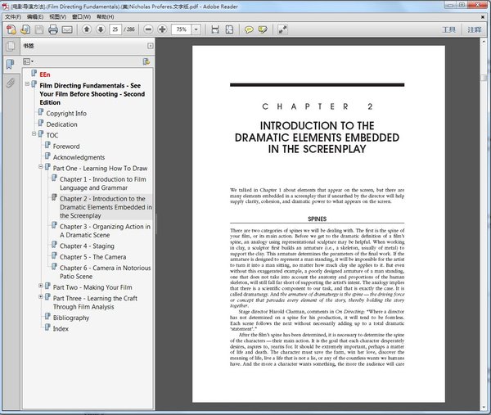Viewport: 491px width, 415px height.
Task: Open the 75% zoom level dropdown
Action: (x=196, y=29)
